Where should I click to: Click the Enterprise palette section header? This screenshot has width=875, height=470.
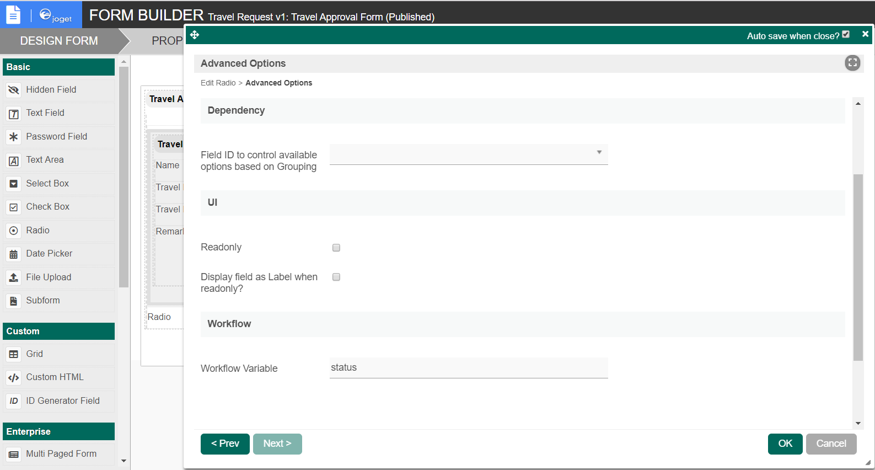[x=58, y=431]
